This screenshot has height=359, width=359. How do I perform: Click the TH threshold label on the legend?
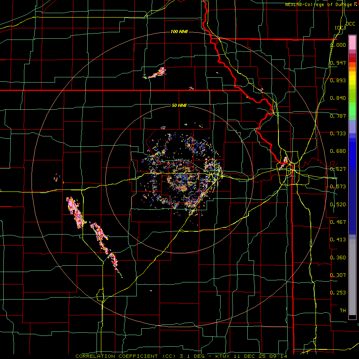(343, 310)
